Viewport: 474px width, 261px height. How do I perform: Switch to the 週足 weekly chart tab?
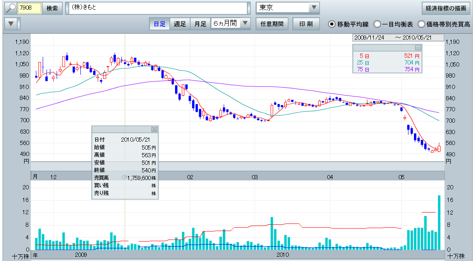[180, 24]
